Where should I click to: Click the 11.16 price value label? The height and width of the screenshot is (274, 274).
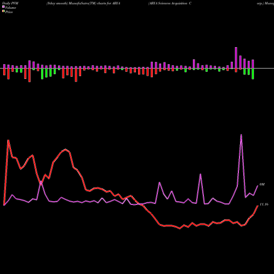(264, 204)
